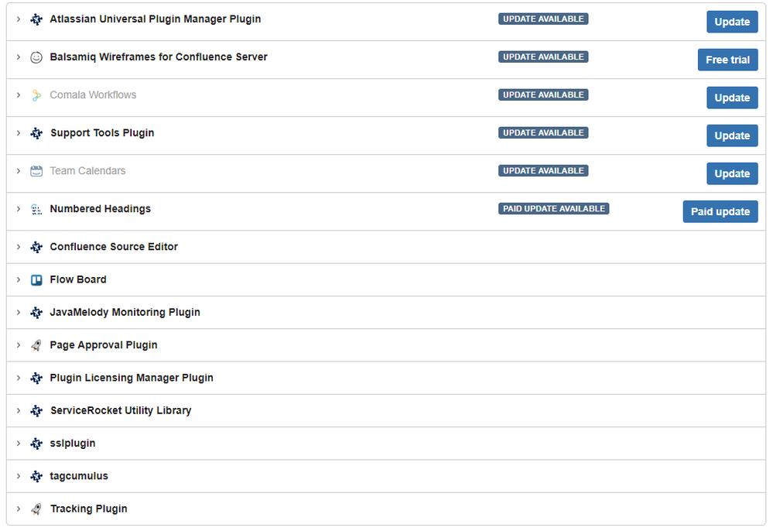The width and height of the screenshot is (773, 531).
Task: Update the Team Calendars plugin
Action: [732, 173]
